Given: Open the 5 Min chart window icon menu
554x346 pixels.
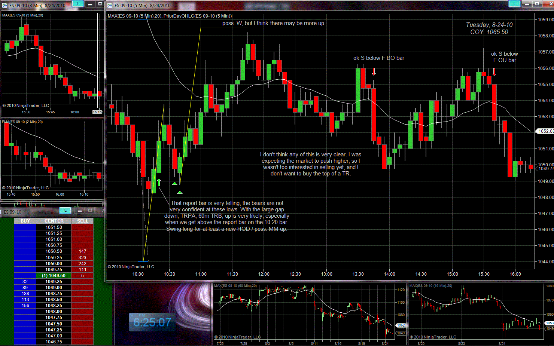Looking at the screenshot, I should [110, 5].
